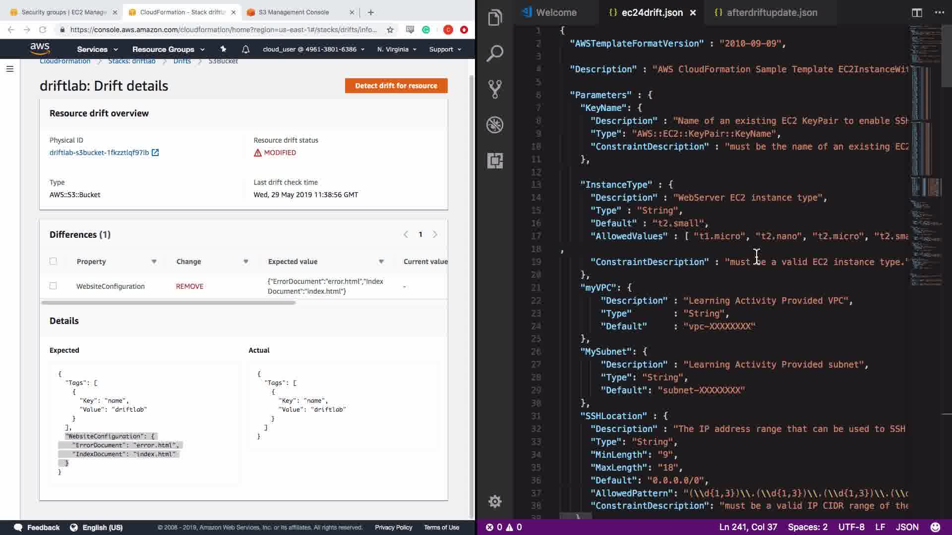Viewport: 952px width, 535px height.
Task: Open Property column filter arrow
Action: point(154,262)
